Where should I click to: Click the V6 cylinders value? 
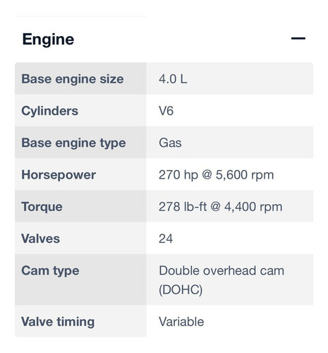(166, 111)
